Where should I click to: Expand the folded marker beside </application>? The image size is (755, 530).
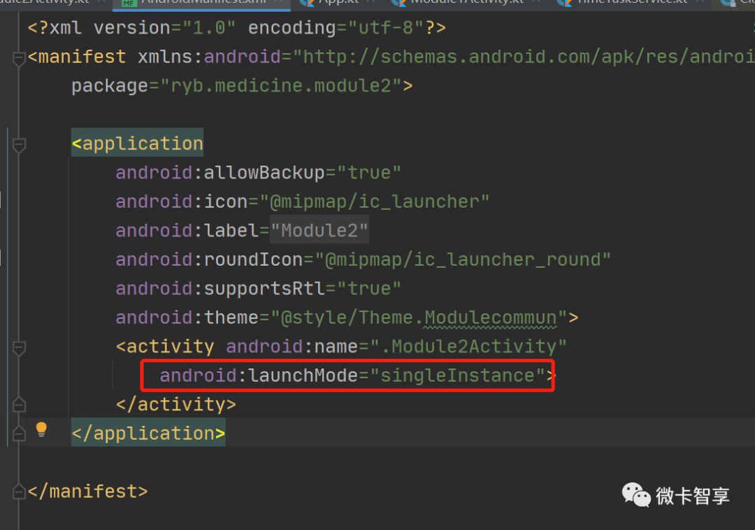pos(18,432)
